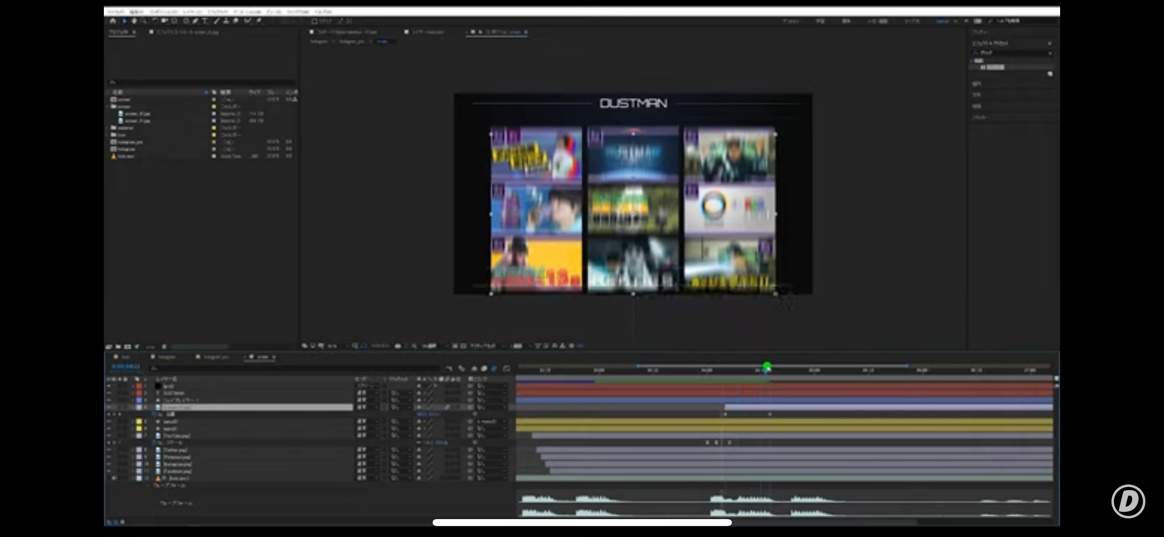The image size is (1164, 537).
Task: Collapse the screen folder in Project panel
Action: click(108, 106)
